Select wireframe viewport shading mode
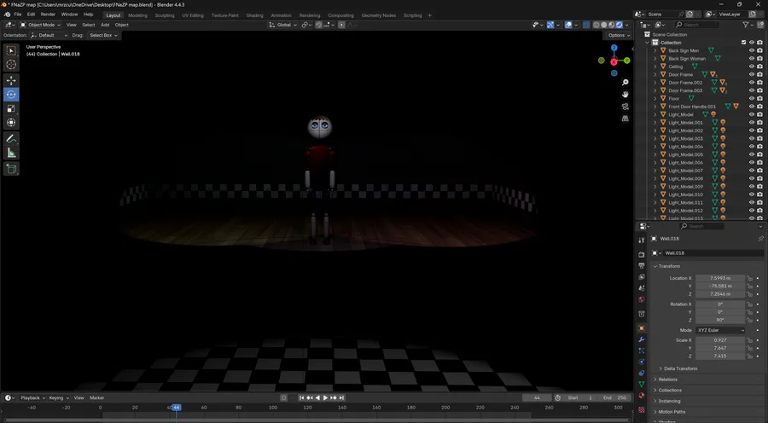This screenshot has width=768, height=423. 596,25
